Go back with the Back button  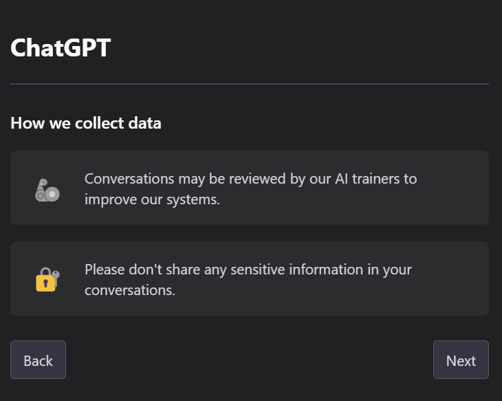coord(38,360)
